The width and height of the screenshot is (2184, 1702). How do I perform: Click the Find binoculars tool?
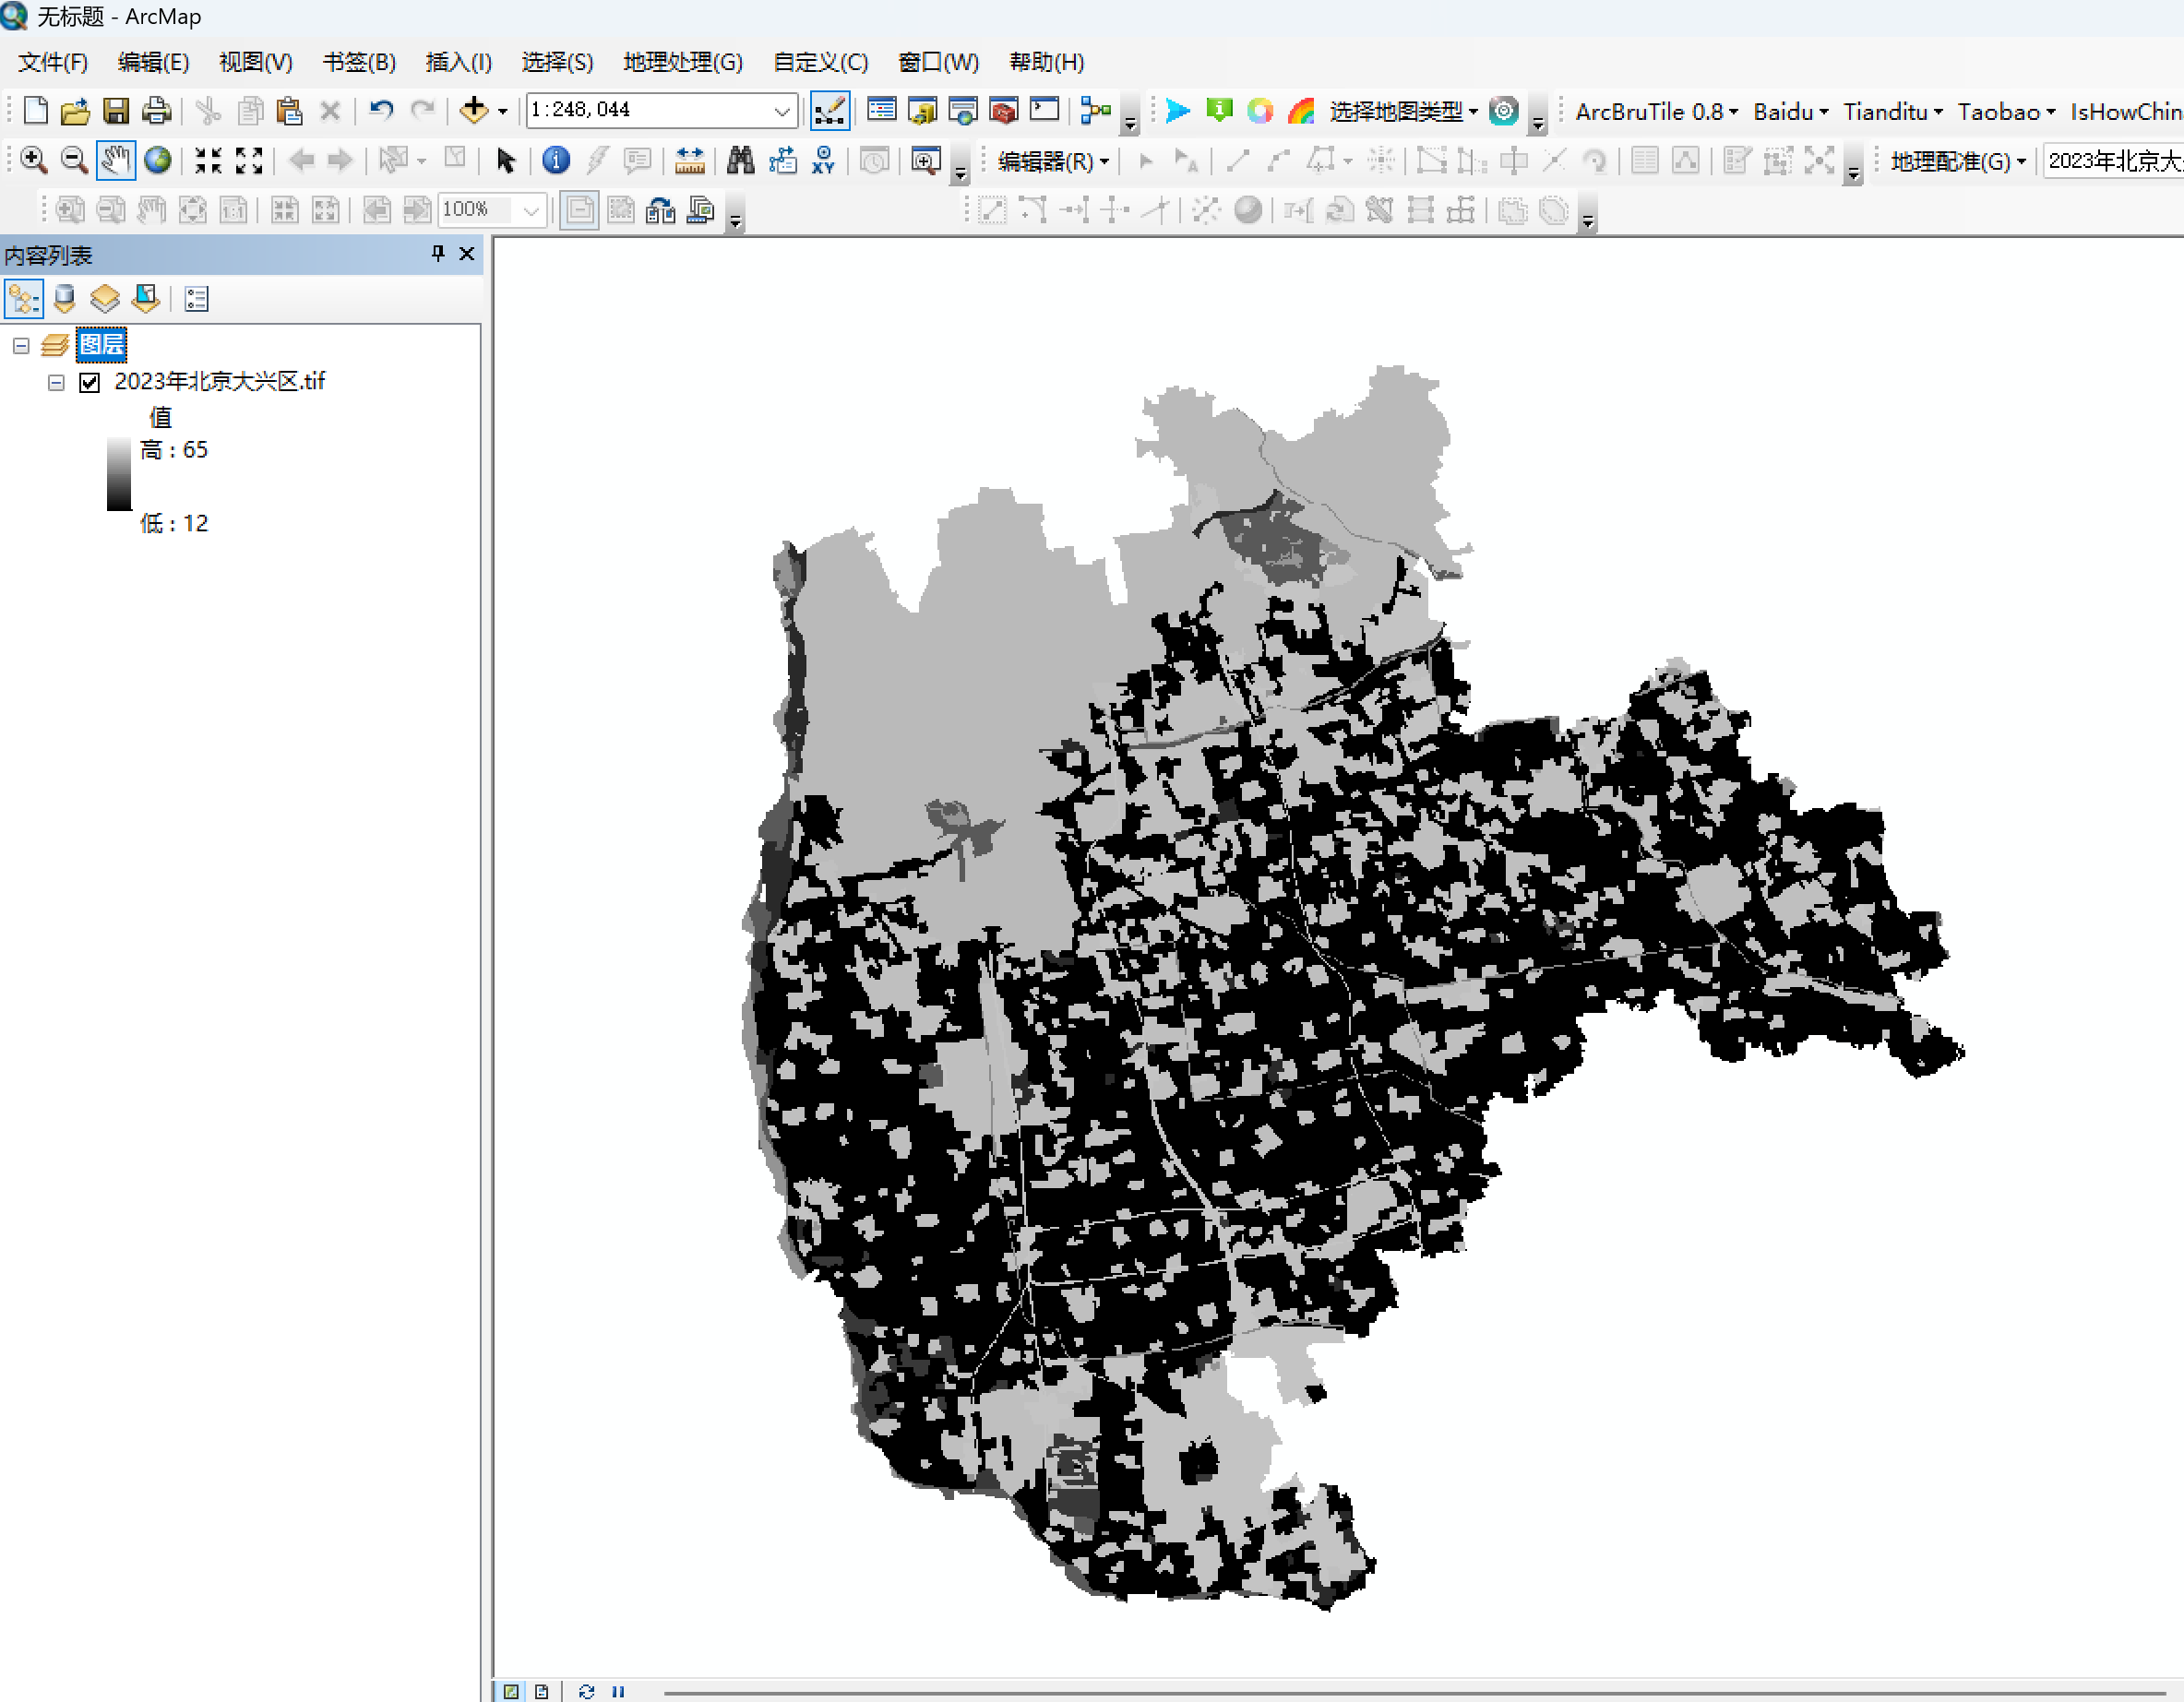(x=740, y=160)
